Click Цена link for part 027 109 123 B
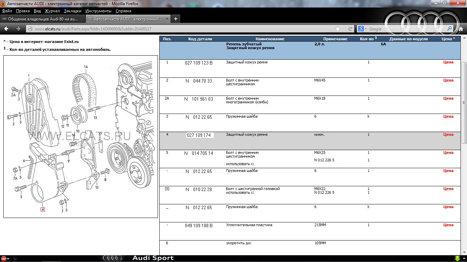This screenshot has width=467, height=262. 448,62
